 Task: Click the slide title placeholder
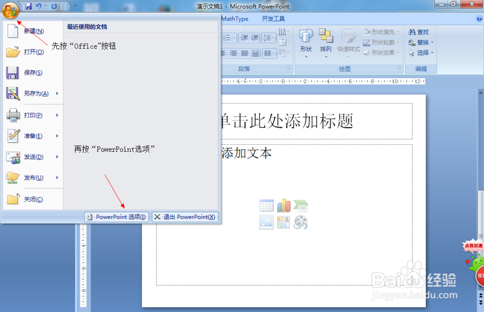[317, 121]
